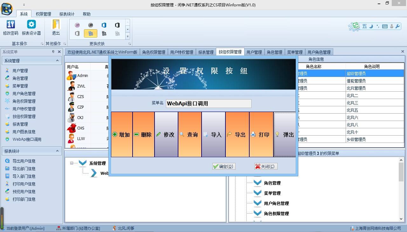Apply the black Office-logo skin
Image resolution: width=407 pixels, height=232 pixels.
click(117, 25)
